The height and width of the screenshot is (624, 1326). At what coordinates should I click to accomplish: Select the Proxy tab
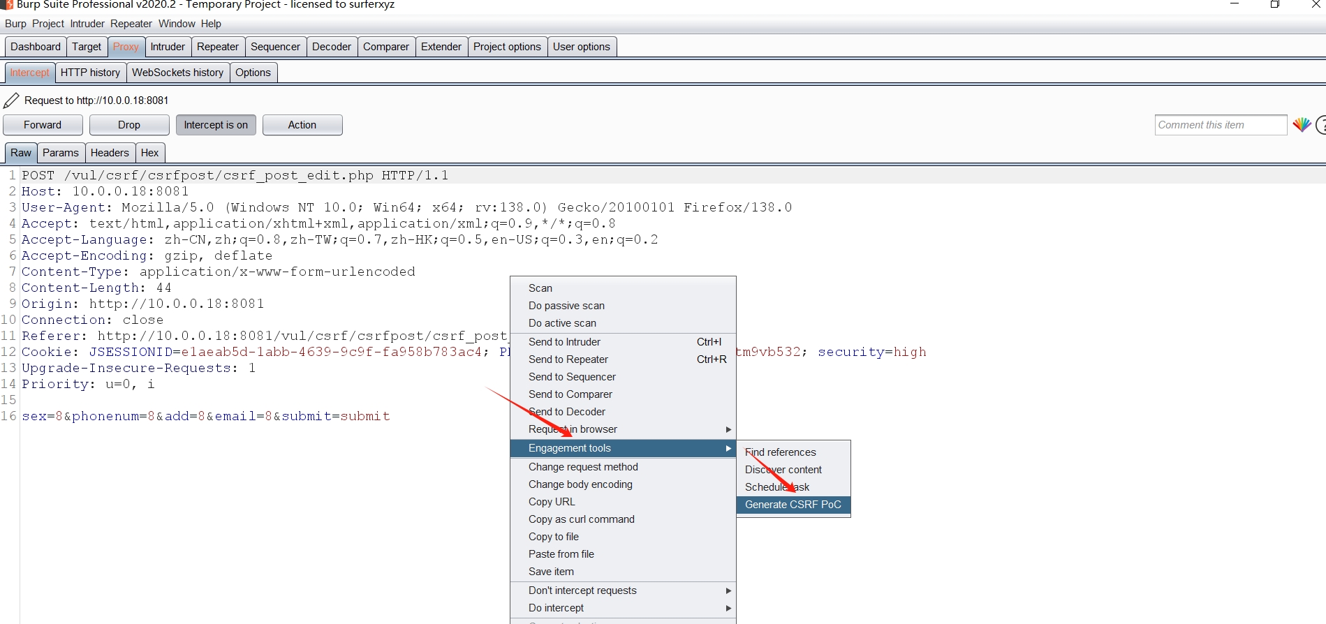126,47
